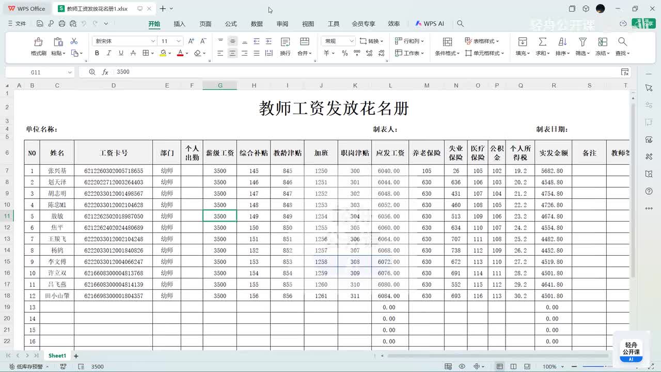
Task: Open the File (文件) menu
Action: click(17, 24)
